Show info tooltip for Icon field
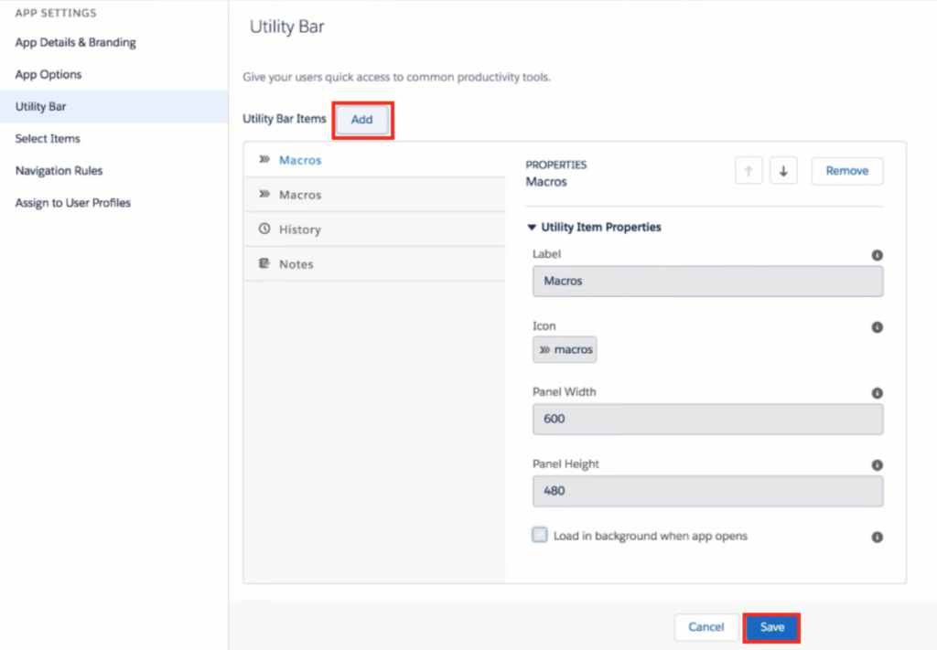 point(877,327)
